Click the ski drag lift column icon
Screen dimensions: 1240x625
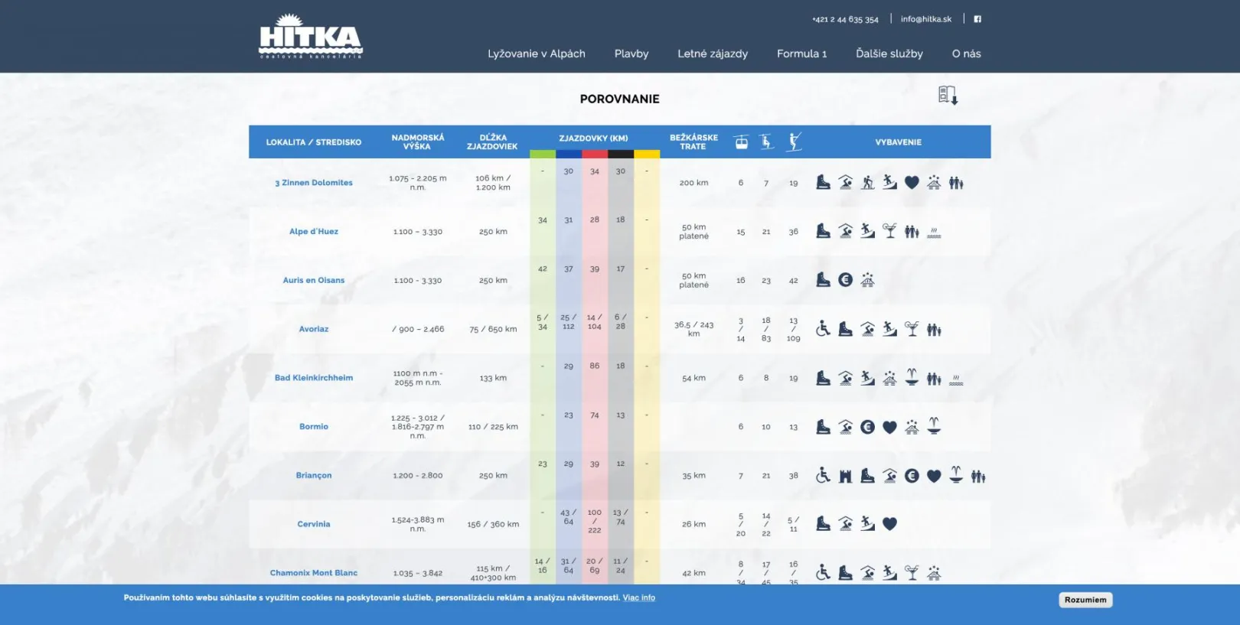[794, 142]
